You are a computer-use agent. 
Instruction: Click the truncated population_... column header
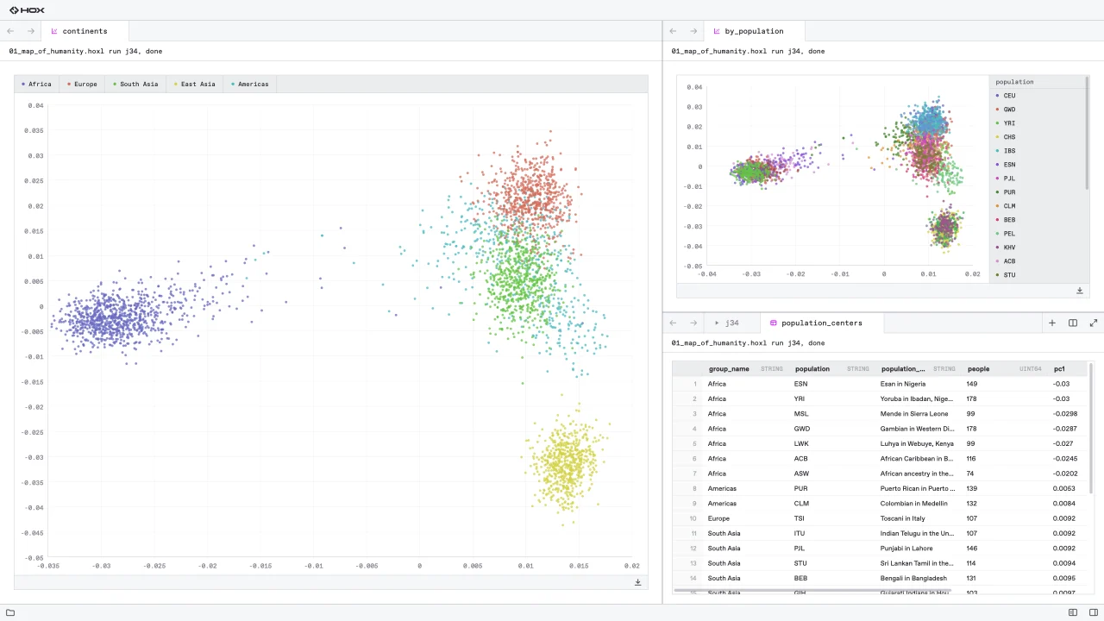pyautogui.click(x=919, y=368)
